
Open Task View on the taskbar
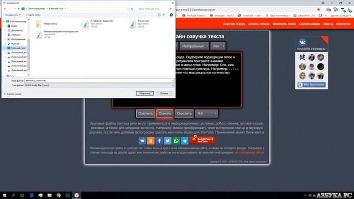tap(22, 195)
